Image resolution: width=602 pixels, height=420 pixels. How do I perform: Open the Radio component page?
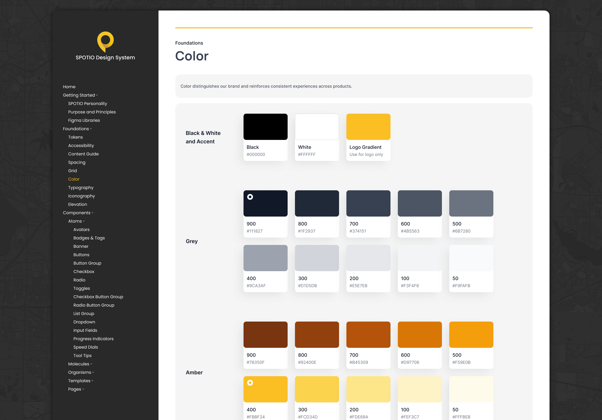coord(80,280)
